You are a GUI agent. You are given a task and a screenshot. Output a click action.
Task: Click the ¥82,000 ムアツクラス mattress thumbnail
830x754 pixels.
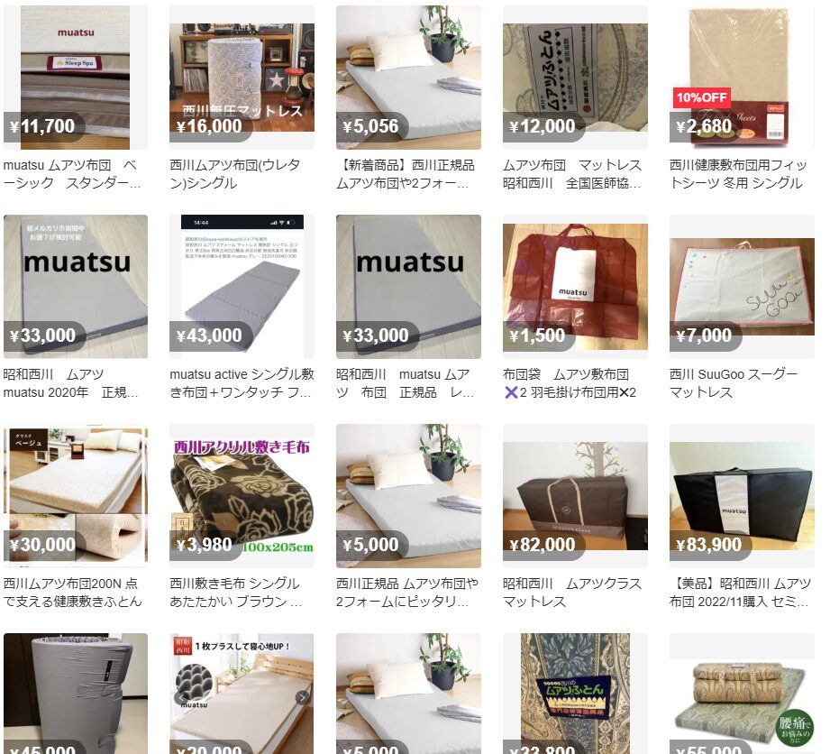(x=575, y=496)
